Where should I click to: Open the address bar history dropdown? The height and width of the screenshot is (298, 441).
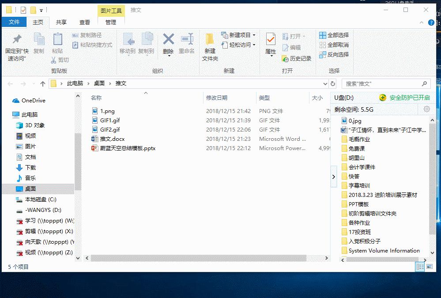(x=326, y=83)
